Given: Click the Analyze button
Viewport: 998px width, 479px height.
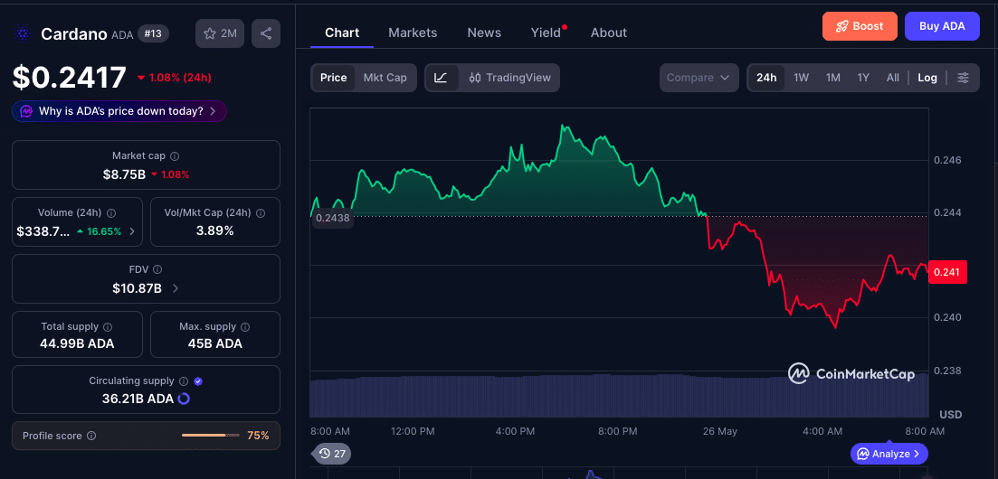Looking at the screenshot, I should pyautogui.click(x=889, y=454).
